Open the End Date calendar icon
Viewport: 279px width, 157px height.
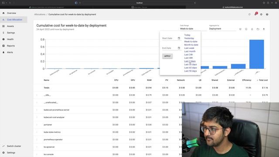click(x=179, y=48)
